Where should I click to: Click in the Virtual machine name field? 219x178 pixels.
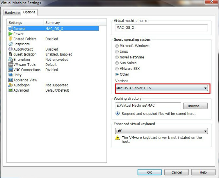[161, 28]
